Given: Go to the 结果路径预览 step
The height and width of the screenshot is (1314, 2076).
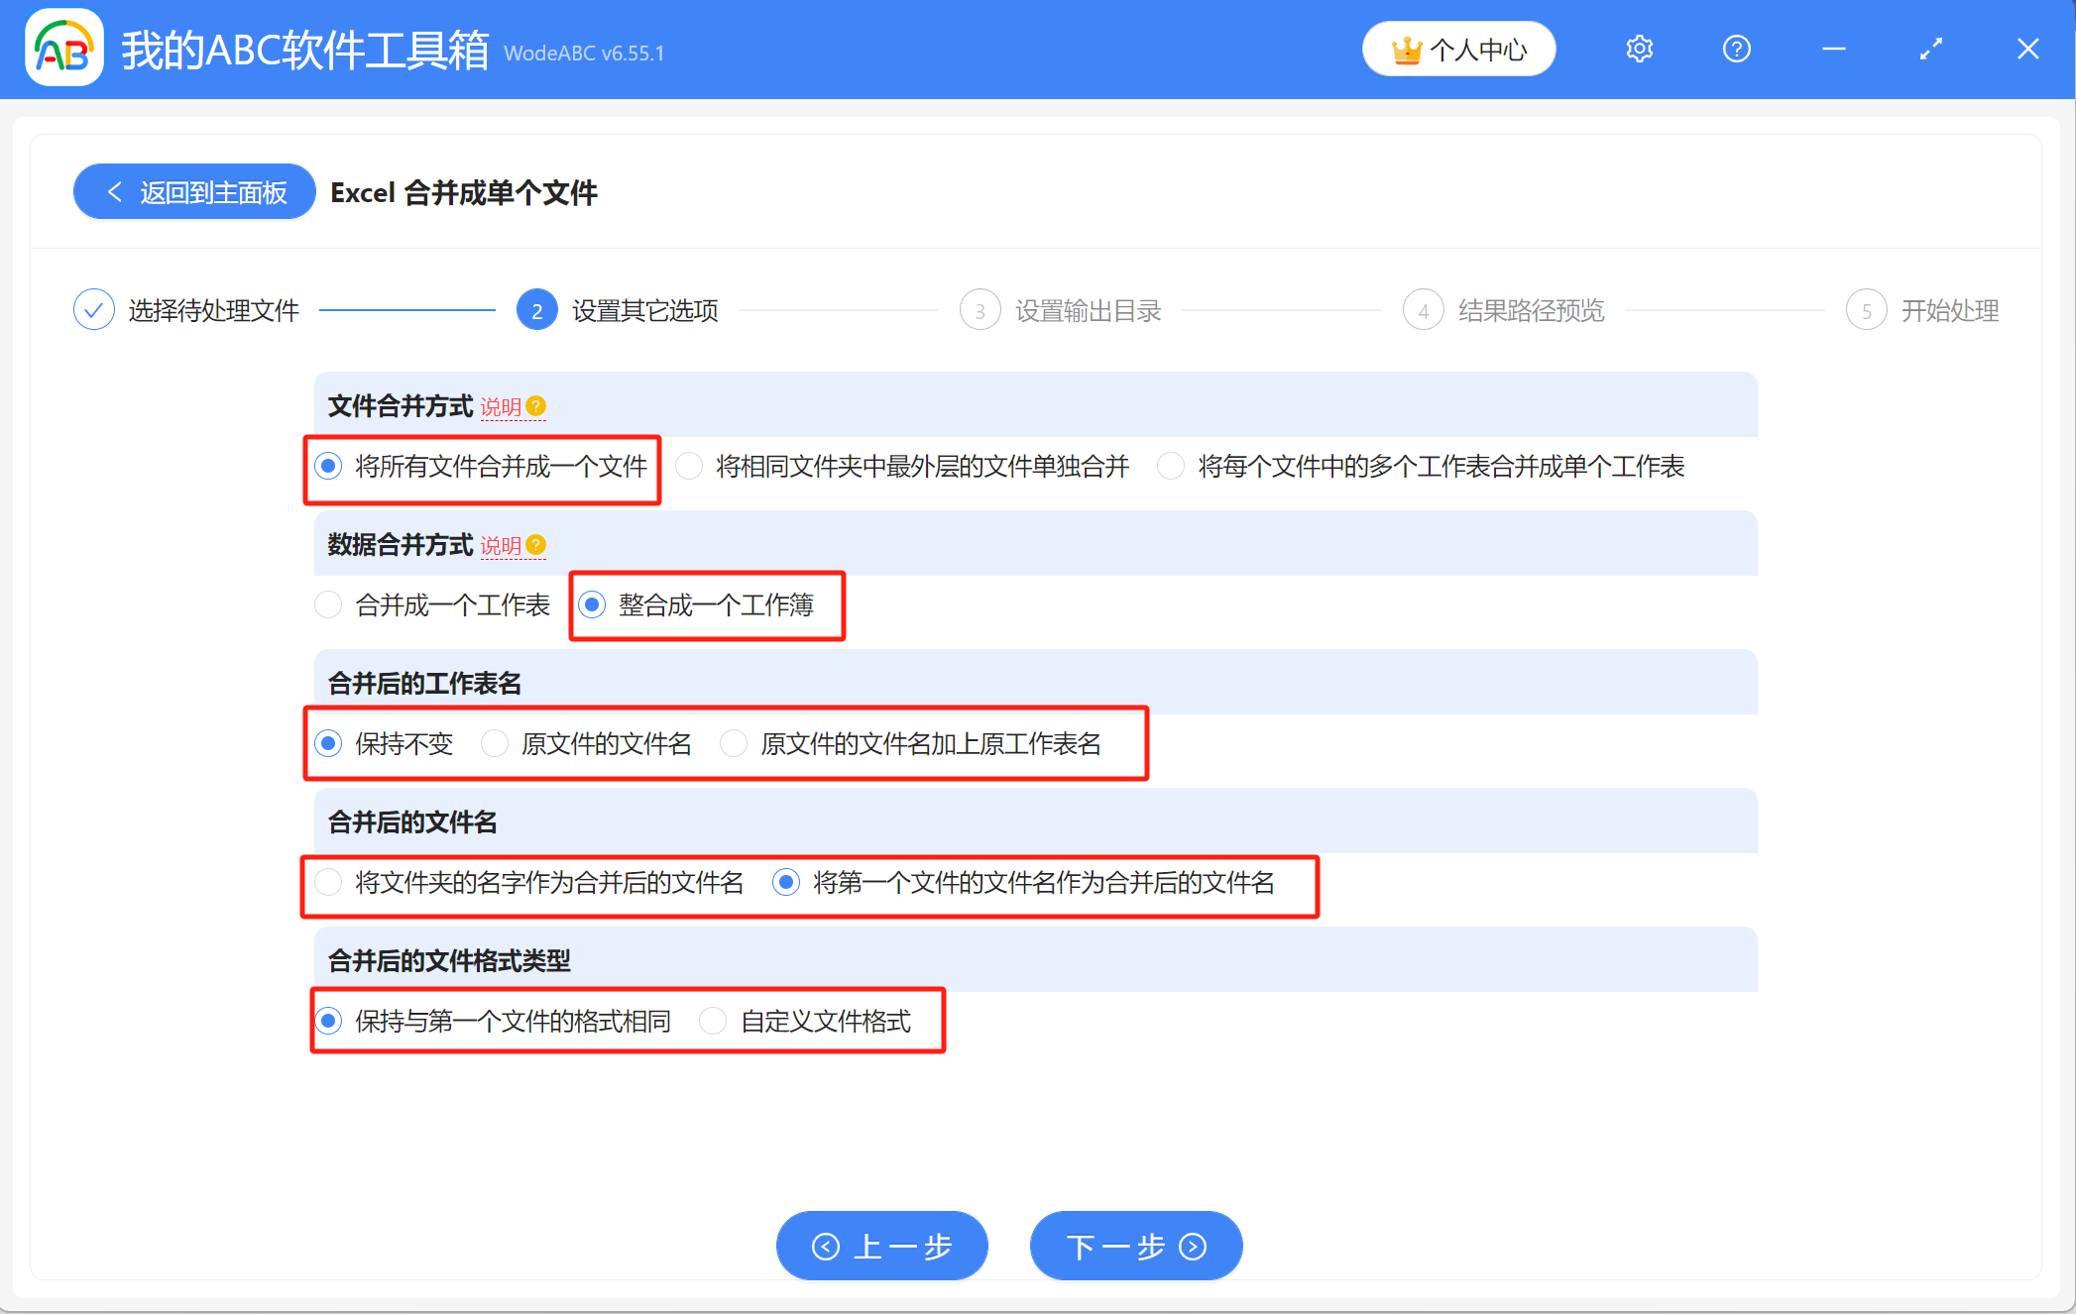Looking at the screenshot, I should [1530, 311].
